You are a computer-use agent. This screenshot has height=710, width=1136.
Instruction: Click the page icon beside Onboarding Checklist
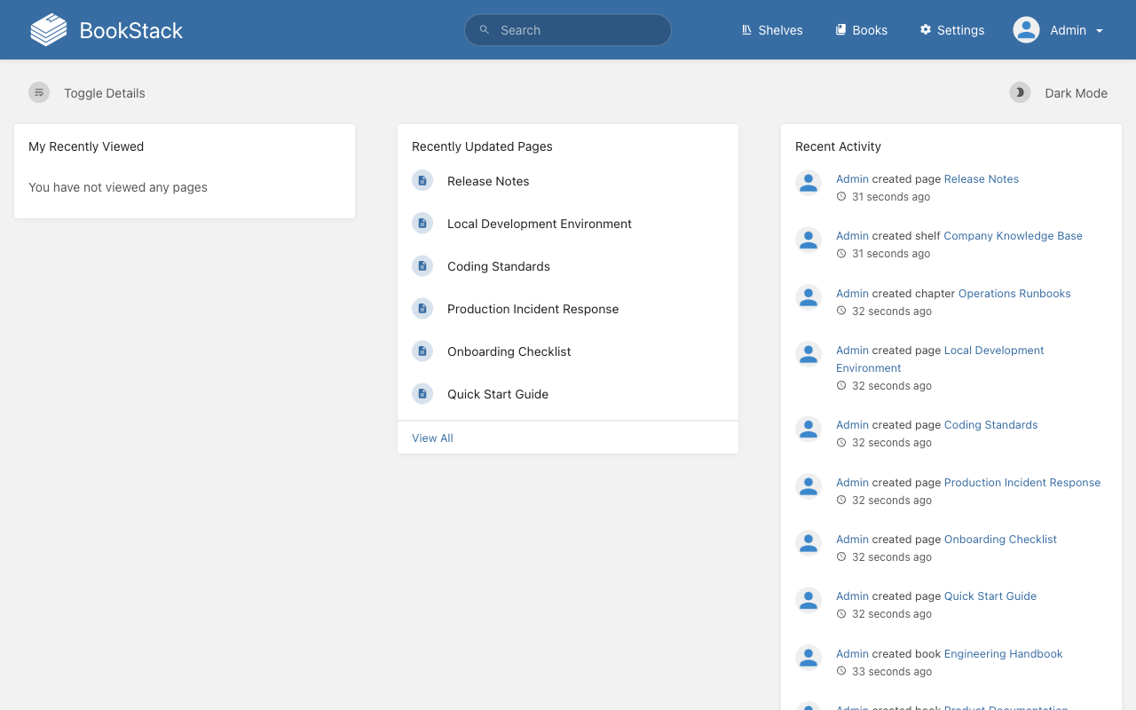422,351
